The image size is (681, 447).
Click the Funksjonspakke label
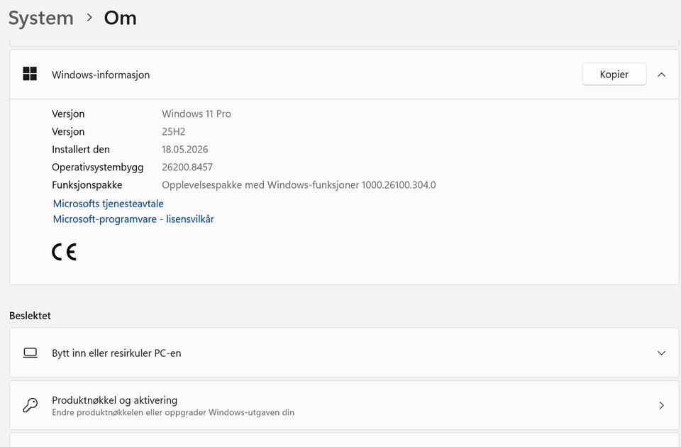pyautogui.click(x=87, y=185)
